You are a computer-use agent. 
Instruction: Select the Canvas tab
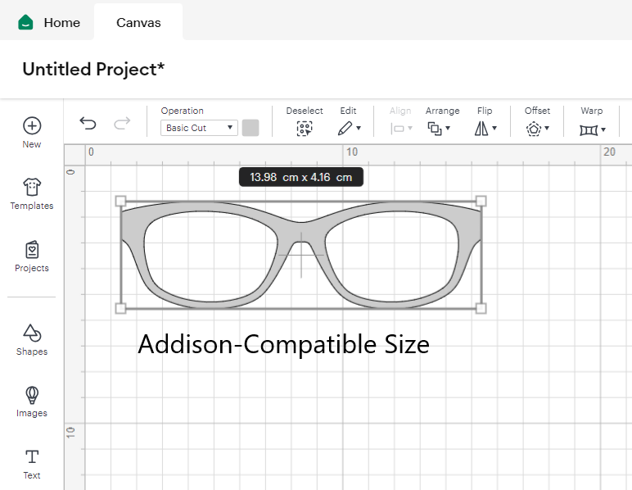click(x=138, y=22)
